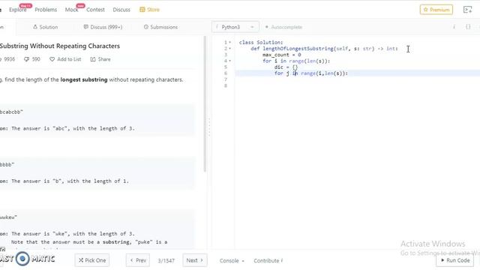Screen dimensions: 480x270
Task: Click the problem title 'Substring Without Repeating Characters'
Action: (x=60, y=46)
